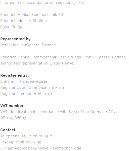
Task: Click the authorized representative Dieter Henkel line
Action: 37,63
